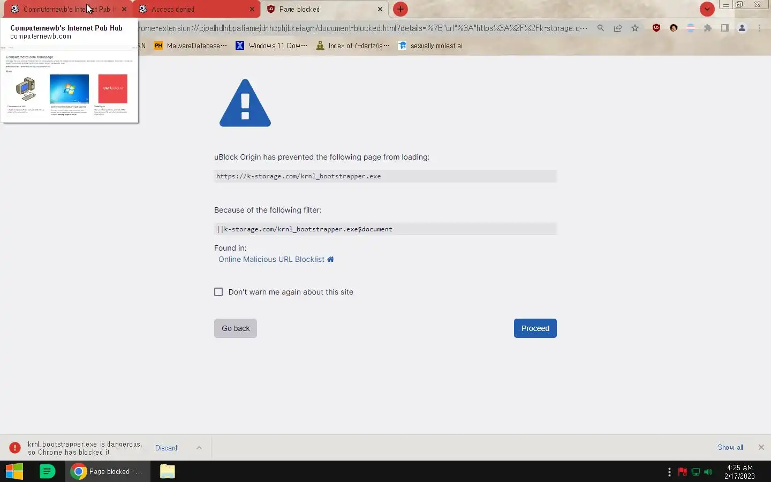Open the green notes app in taskbar
771x482 pixels.
coord(48,471)
